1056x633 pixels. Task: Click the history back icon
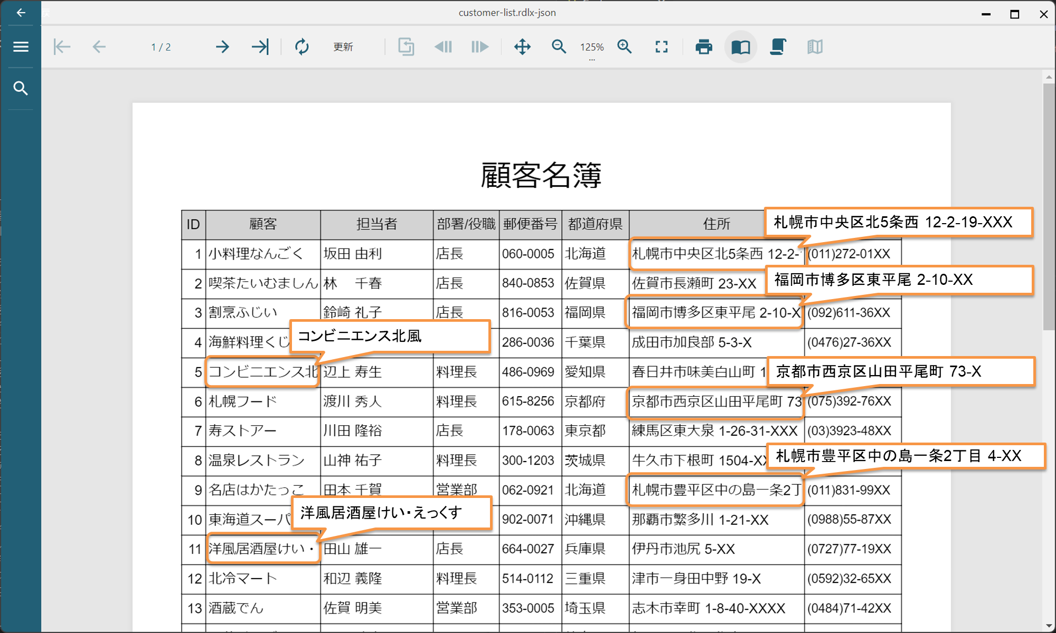coord(443,47)
